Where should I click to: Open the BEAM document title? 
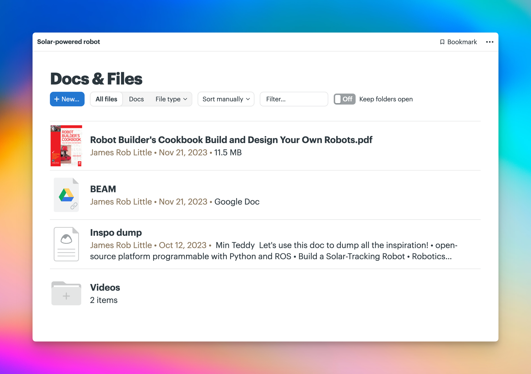pyautogui.click(x=103, y=189)
